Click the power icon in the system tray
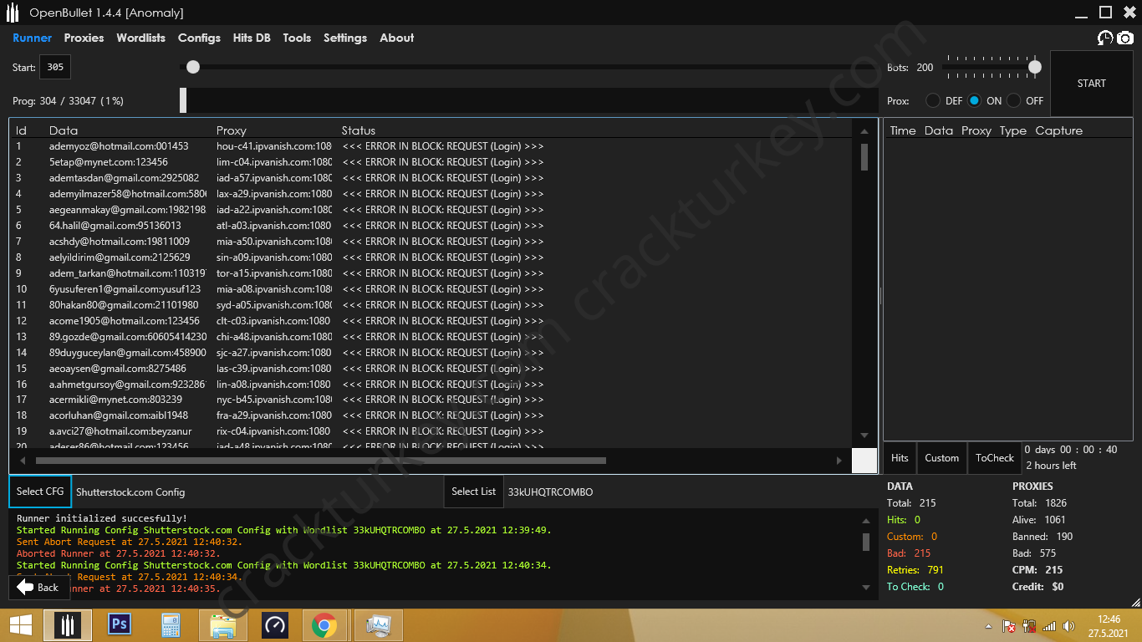The image size is (1142, 642). point(1029,626)
